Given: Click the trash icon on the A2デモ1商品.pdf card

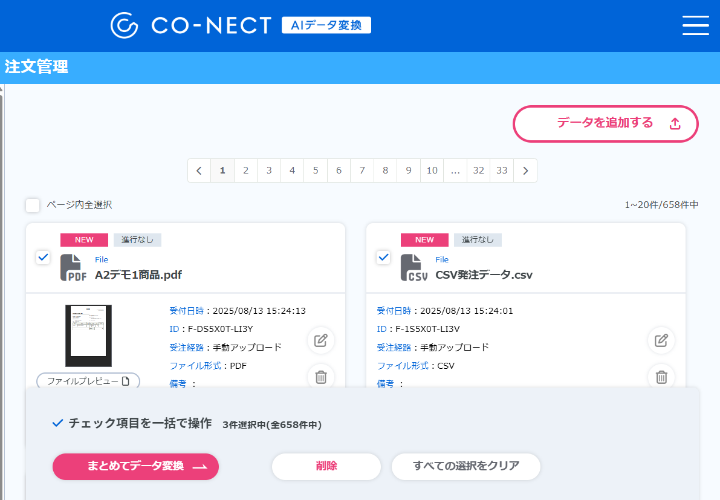Looking at the screenshot, I should [x=321, y=377].
